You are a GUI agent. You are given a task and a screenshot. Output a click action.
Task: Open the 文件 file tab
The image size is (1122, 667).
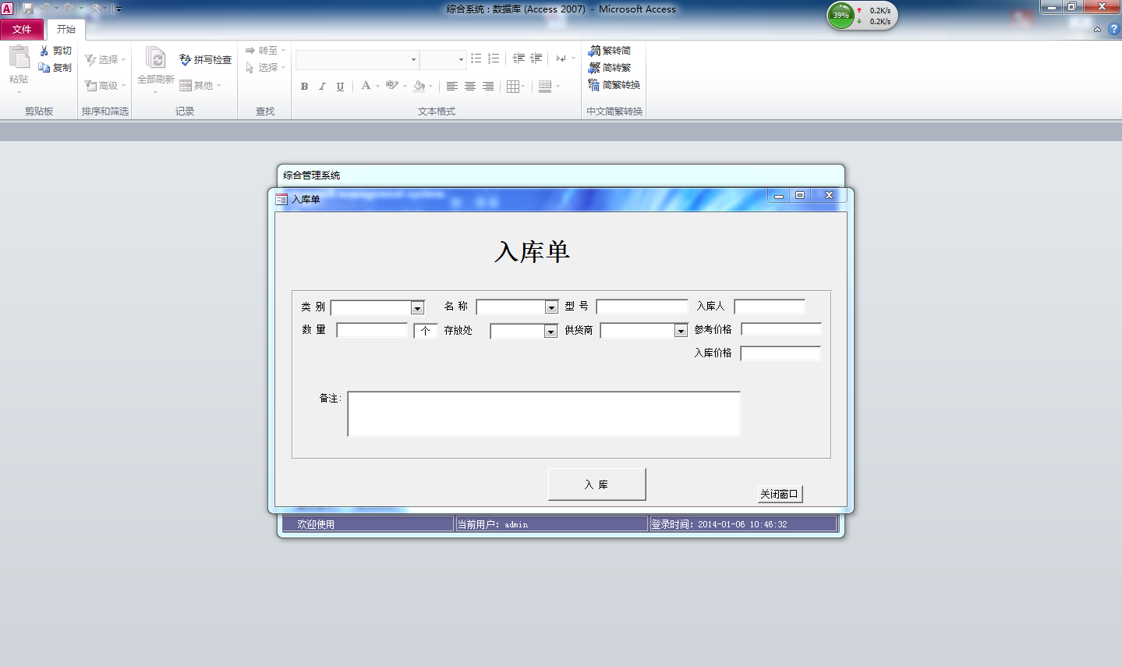point(22,30)
